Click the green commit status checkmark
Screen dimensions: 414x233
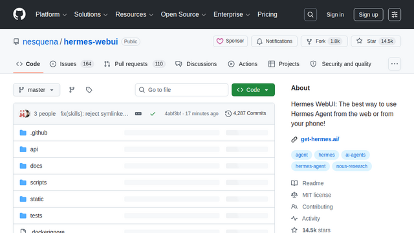[153, 114]
